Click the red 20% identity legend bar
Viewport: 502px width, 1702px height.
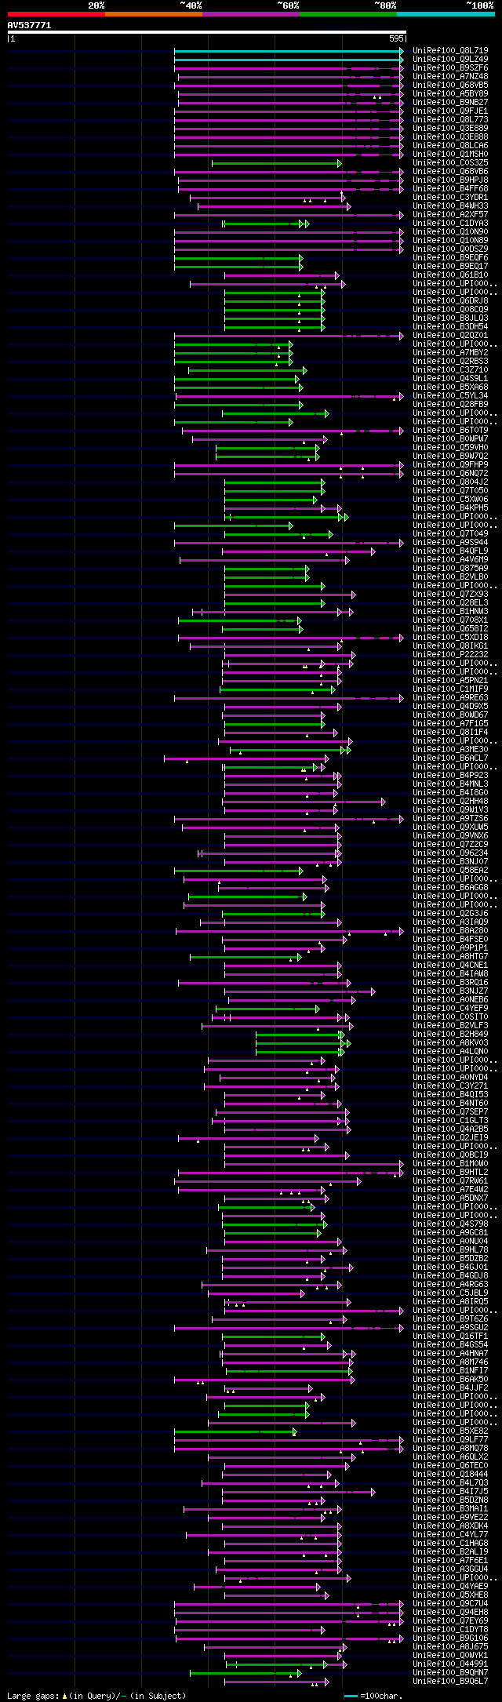point(56,14)
